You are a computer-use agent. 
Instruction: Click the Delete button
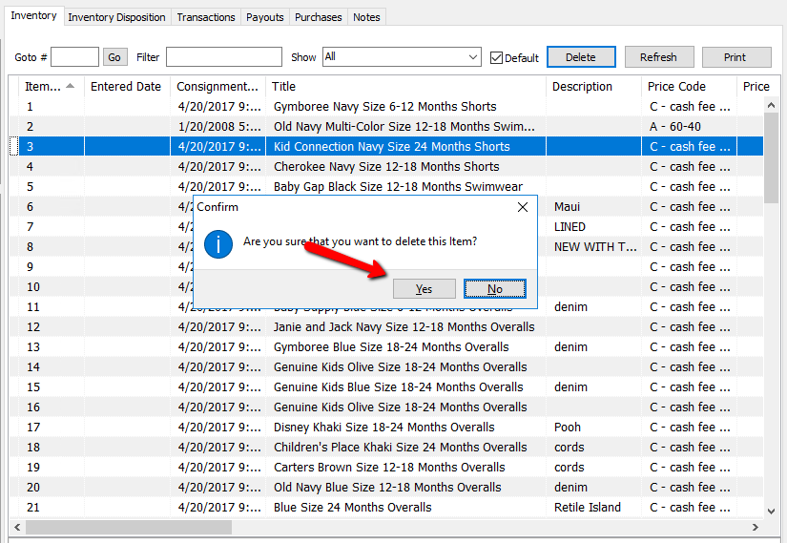click(x=580, y=57)
